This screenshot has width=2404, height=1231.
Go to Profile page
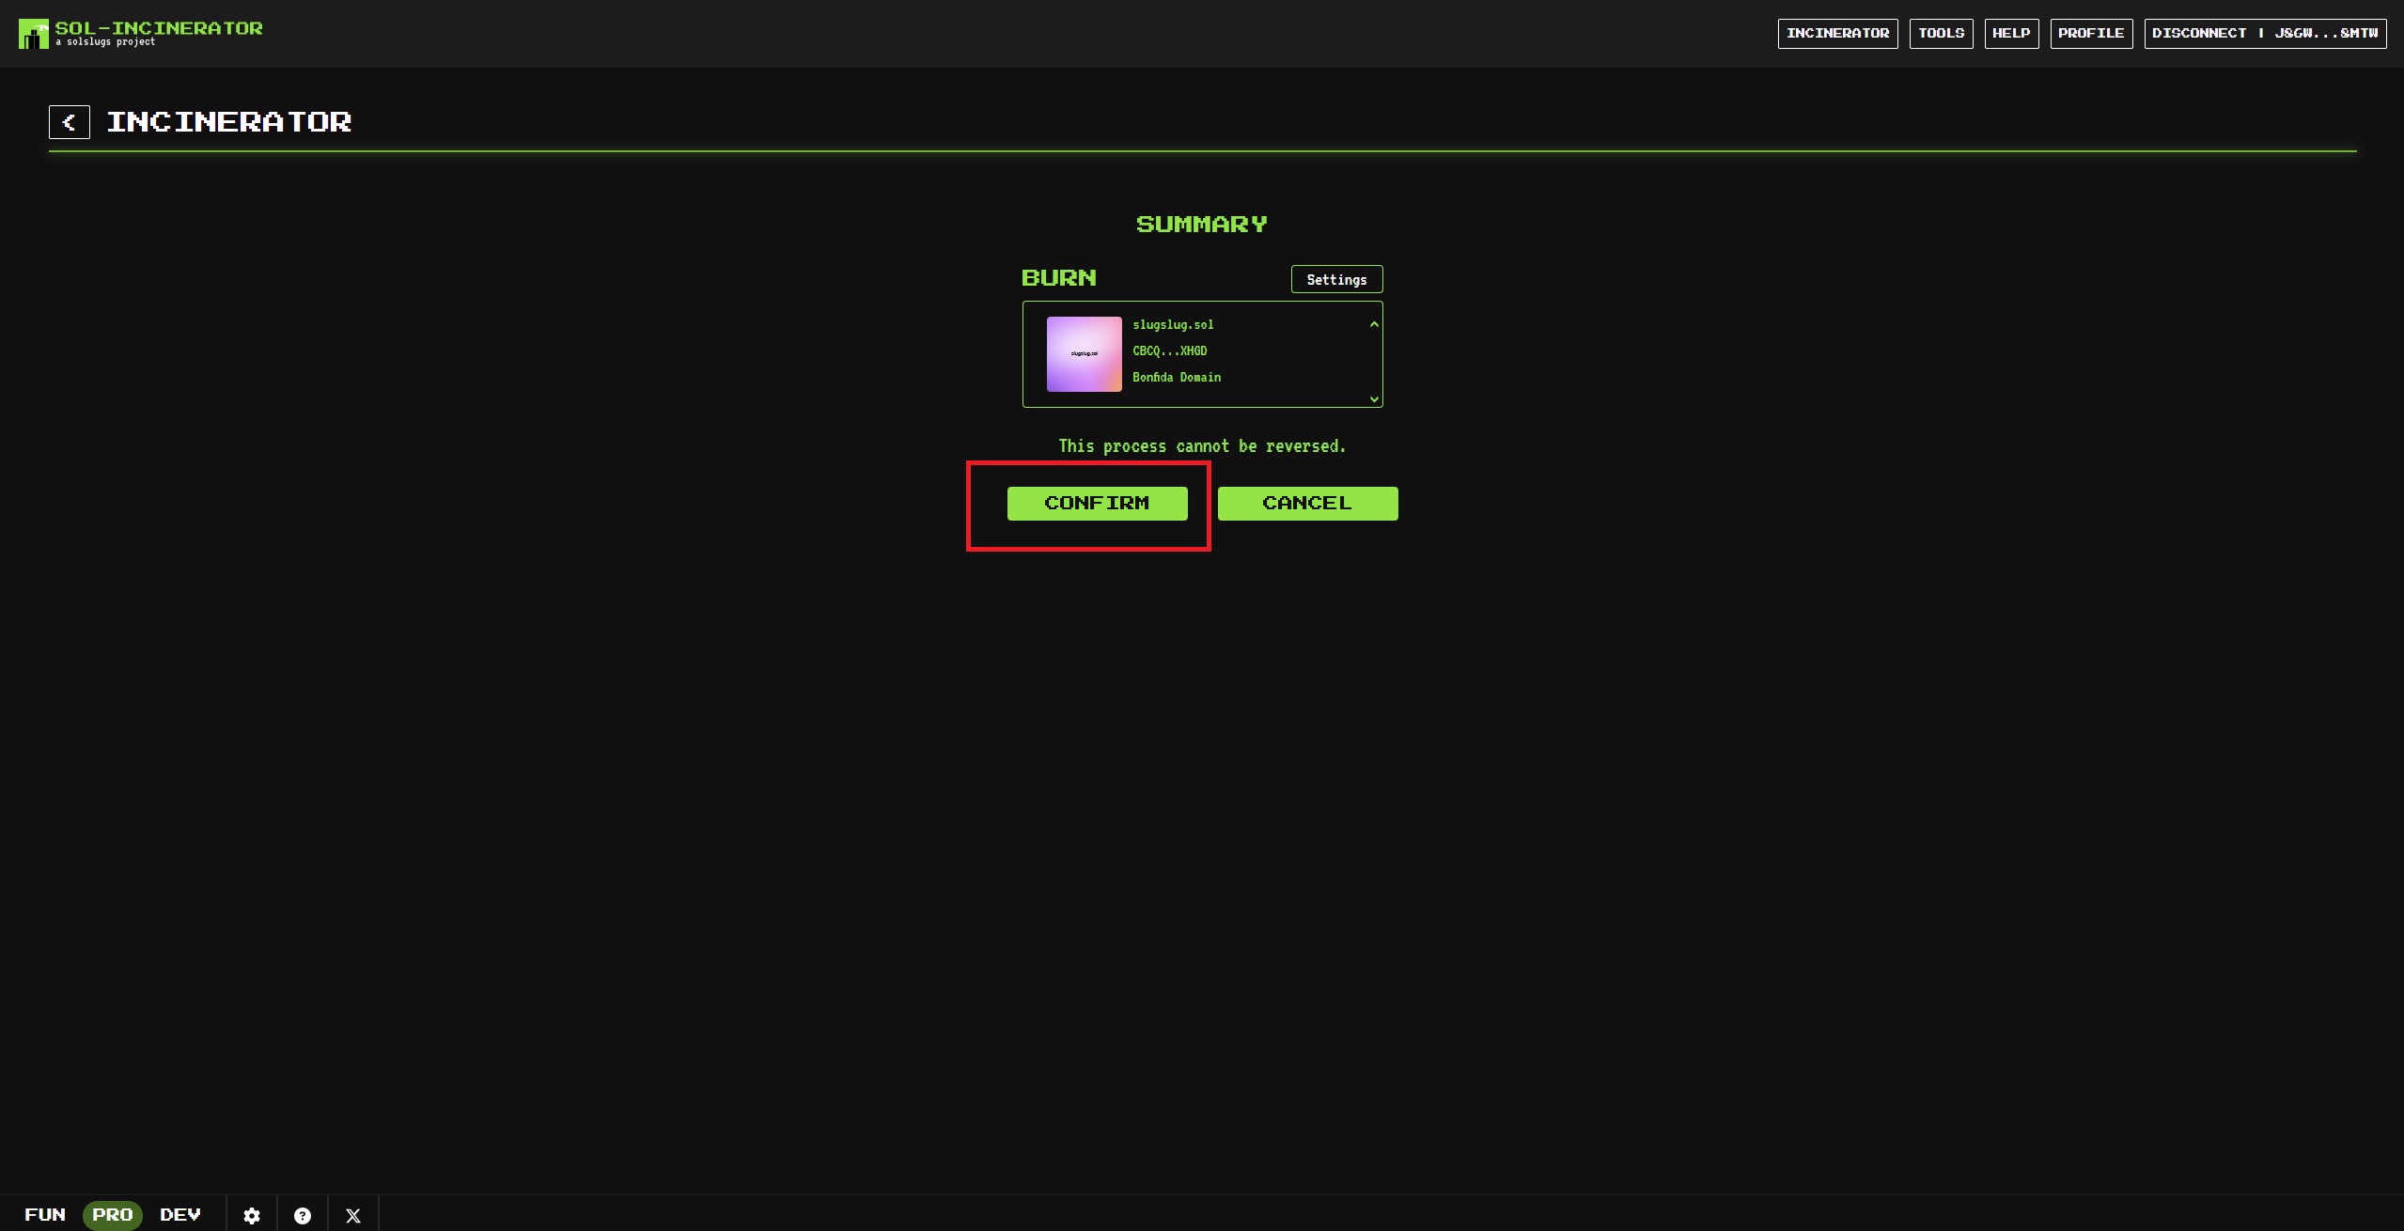pos(2091,33)
